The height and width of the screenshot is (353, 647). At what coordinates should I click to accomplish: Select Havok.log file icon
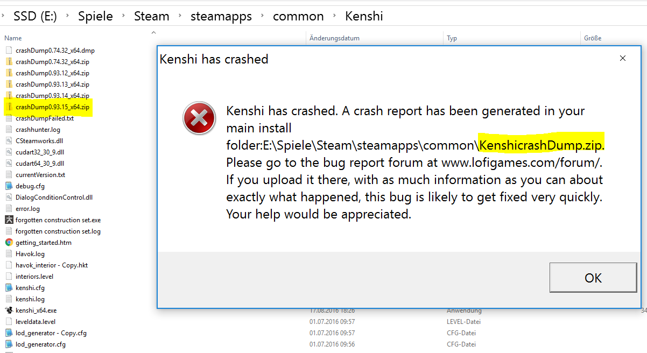point(9,253)
